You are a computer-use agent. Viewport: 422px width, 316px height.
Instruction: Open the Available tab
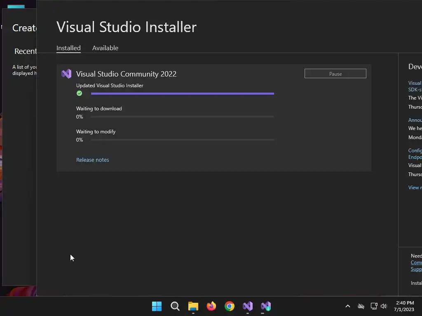105,48
